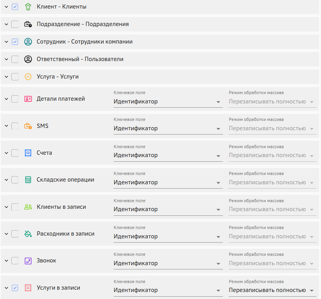This screenshot has width=321, height=299.
Task: Open Ключевое поле dropdown for SMS
Action: [x=168, y=128]
